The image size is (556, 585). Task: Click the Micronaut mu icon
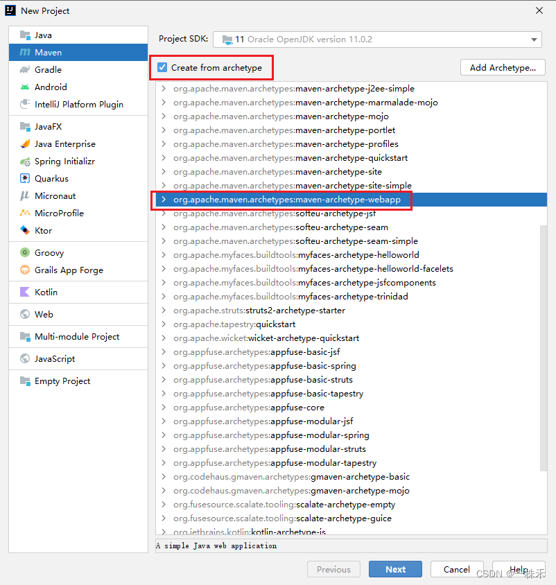[x=25, y=196]
